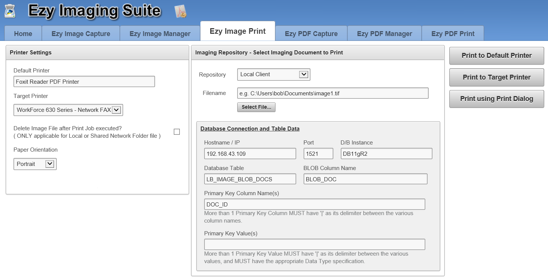Click the Filename input field
The image size is (548, 280).
[333, 93]
